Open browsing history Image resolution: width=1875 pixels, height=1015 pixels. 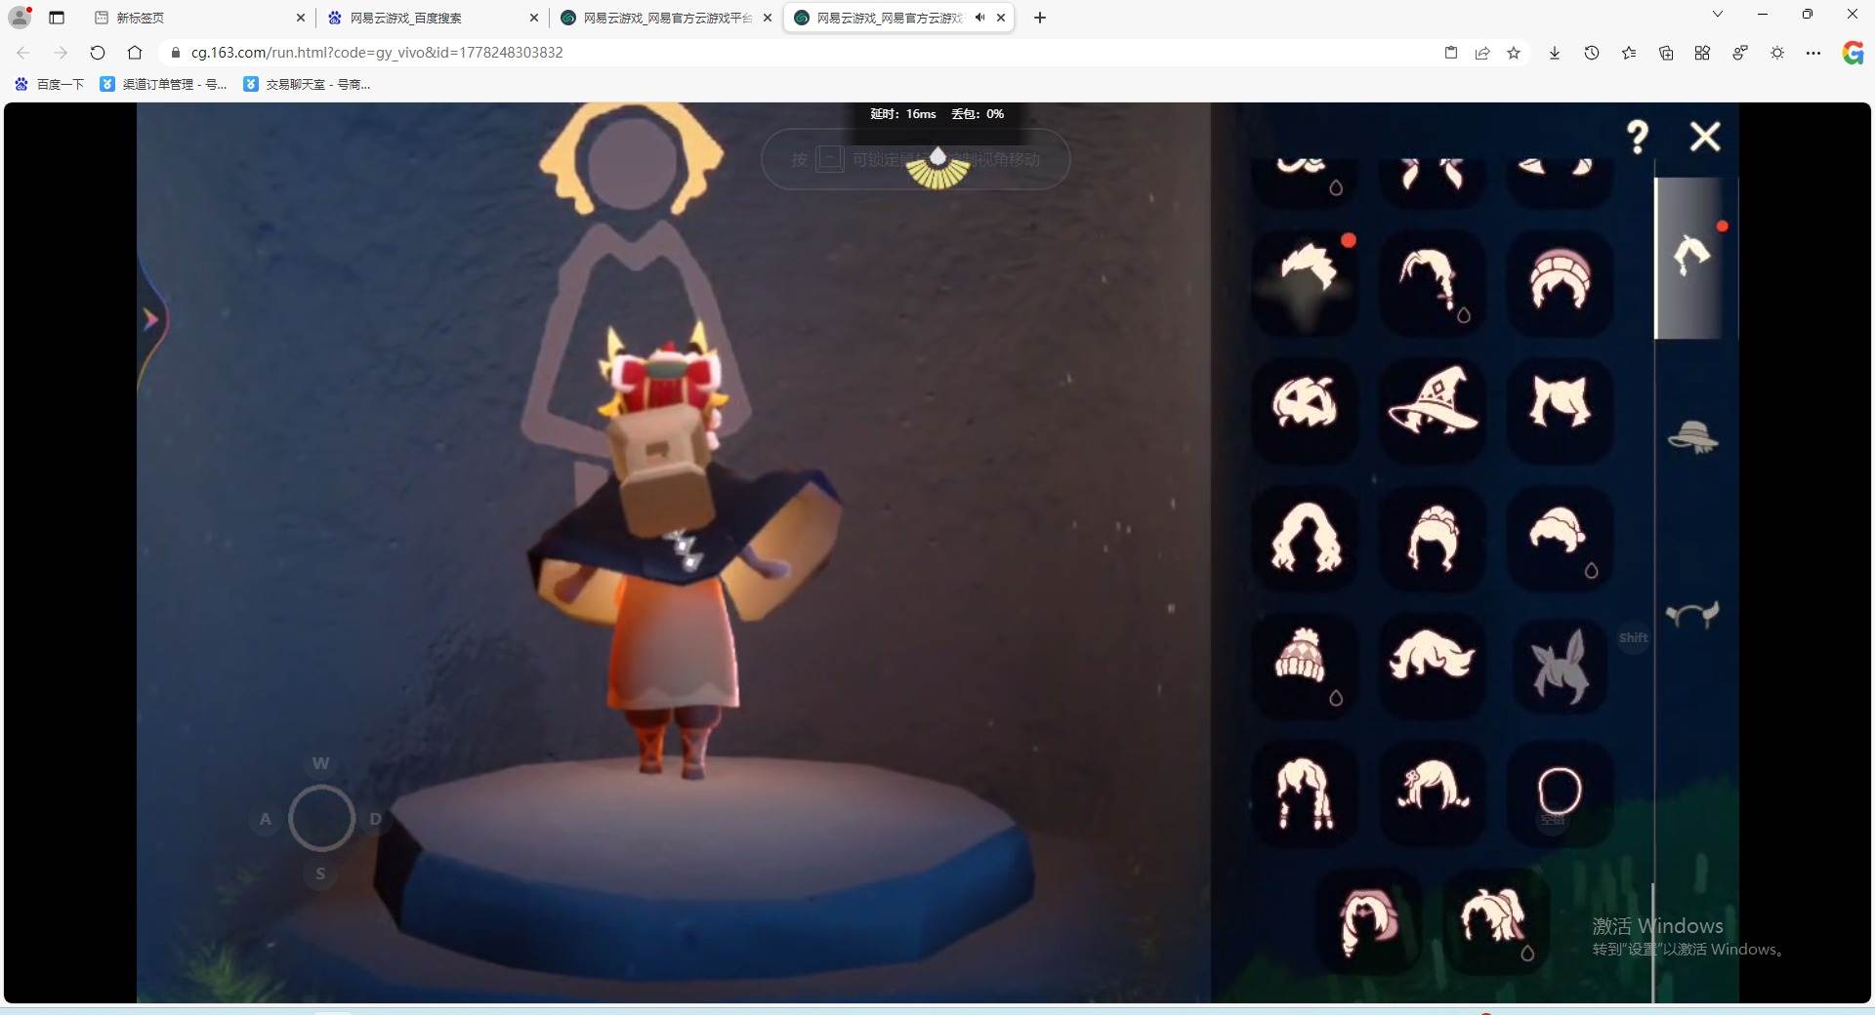pos(1592,53)
